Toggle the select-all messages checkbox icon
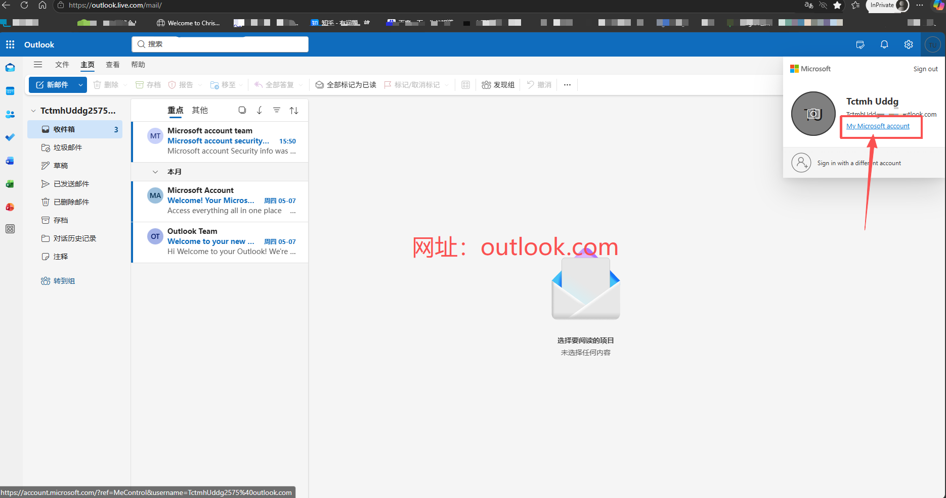The height and width of the screenshot is (498, 946). pyautogui.click(x=242, y=110)
